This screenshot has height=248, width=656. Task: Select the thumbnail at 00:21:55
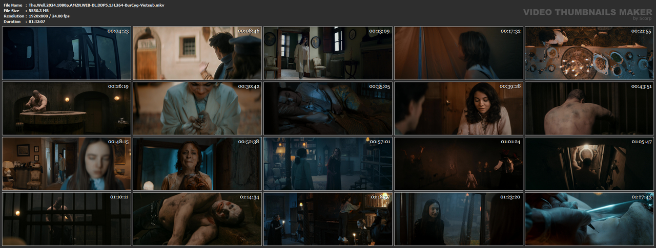coord(589,53)
